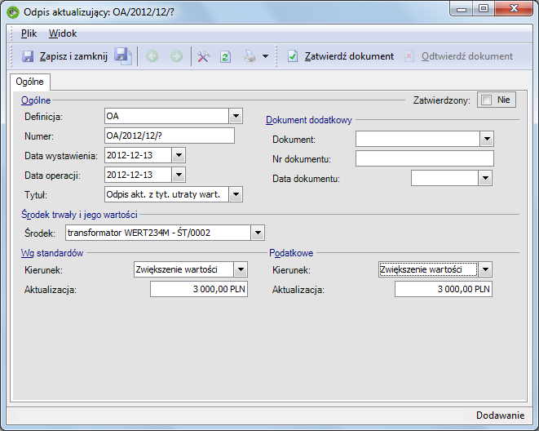Expand the Tytuł dropdown
The image size is (539, 431).
click(x=236, y=194)
